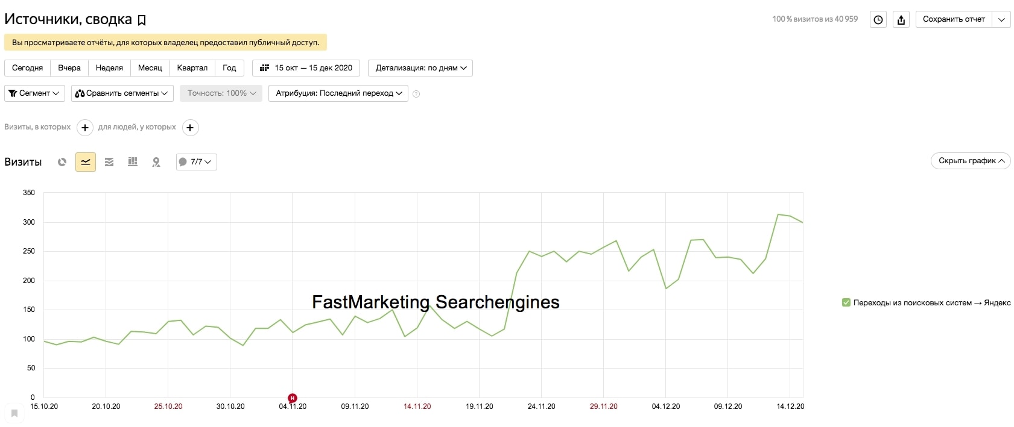Screen dimensions: 1014x427
Task: Click the export/share report icon
Action: coord(901,19)
